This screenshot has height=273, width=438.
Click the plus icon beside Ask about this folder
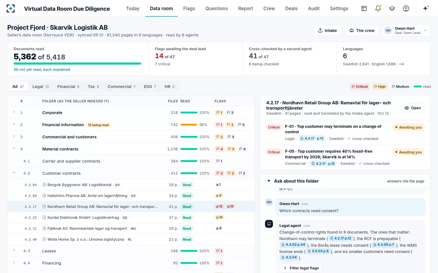269,181
